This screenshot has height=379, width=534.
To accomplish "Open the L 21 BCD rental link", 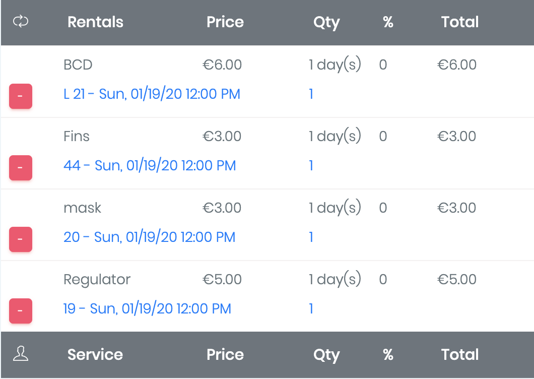I will point(152,94).
